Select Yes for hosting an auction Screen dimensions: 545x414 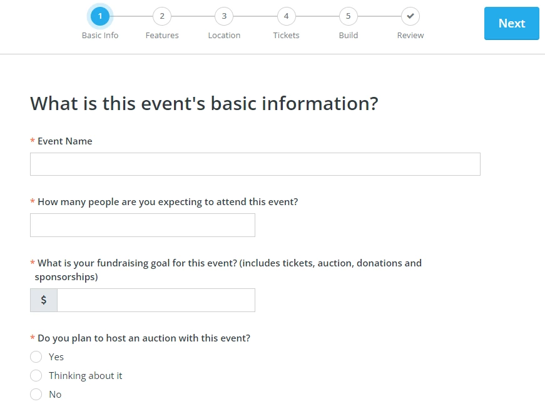click(36, 356)
